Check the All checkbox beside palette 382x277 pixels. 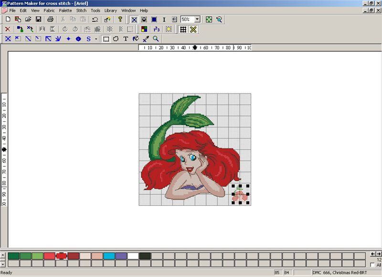[x=372, y=265]
